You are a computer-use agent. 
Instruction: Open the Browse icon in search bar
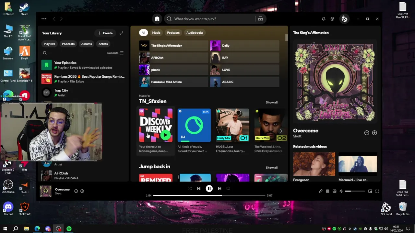pos(260,19)
